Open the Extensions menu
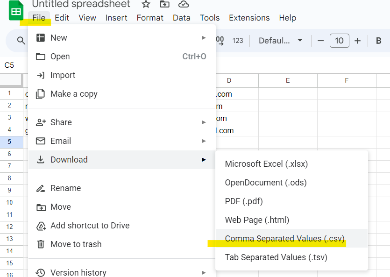This screenshot has height=277, width=390. 249,18
